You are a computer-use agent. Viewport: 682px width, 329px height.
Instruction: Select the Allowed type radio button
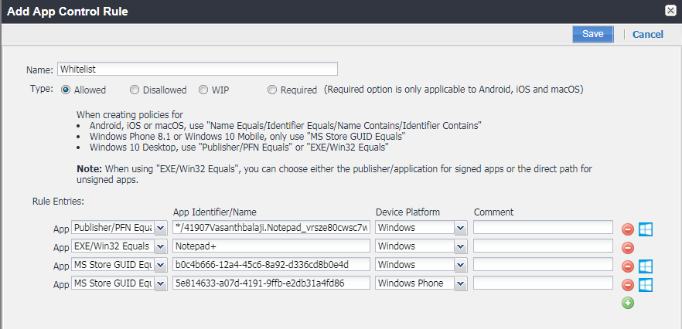[66, 90]
